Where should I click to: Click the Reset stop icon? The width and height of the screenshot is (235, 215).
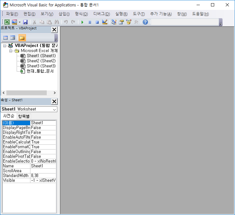[97, 22]
